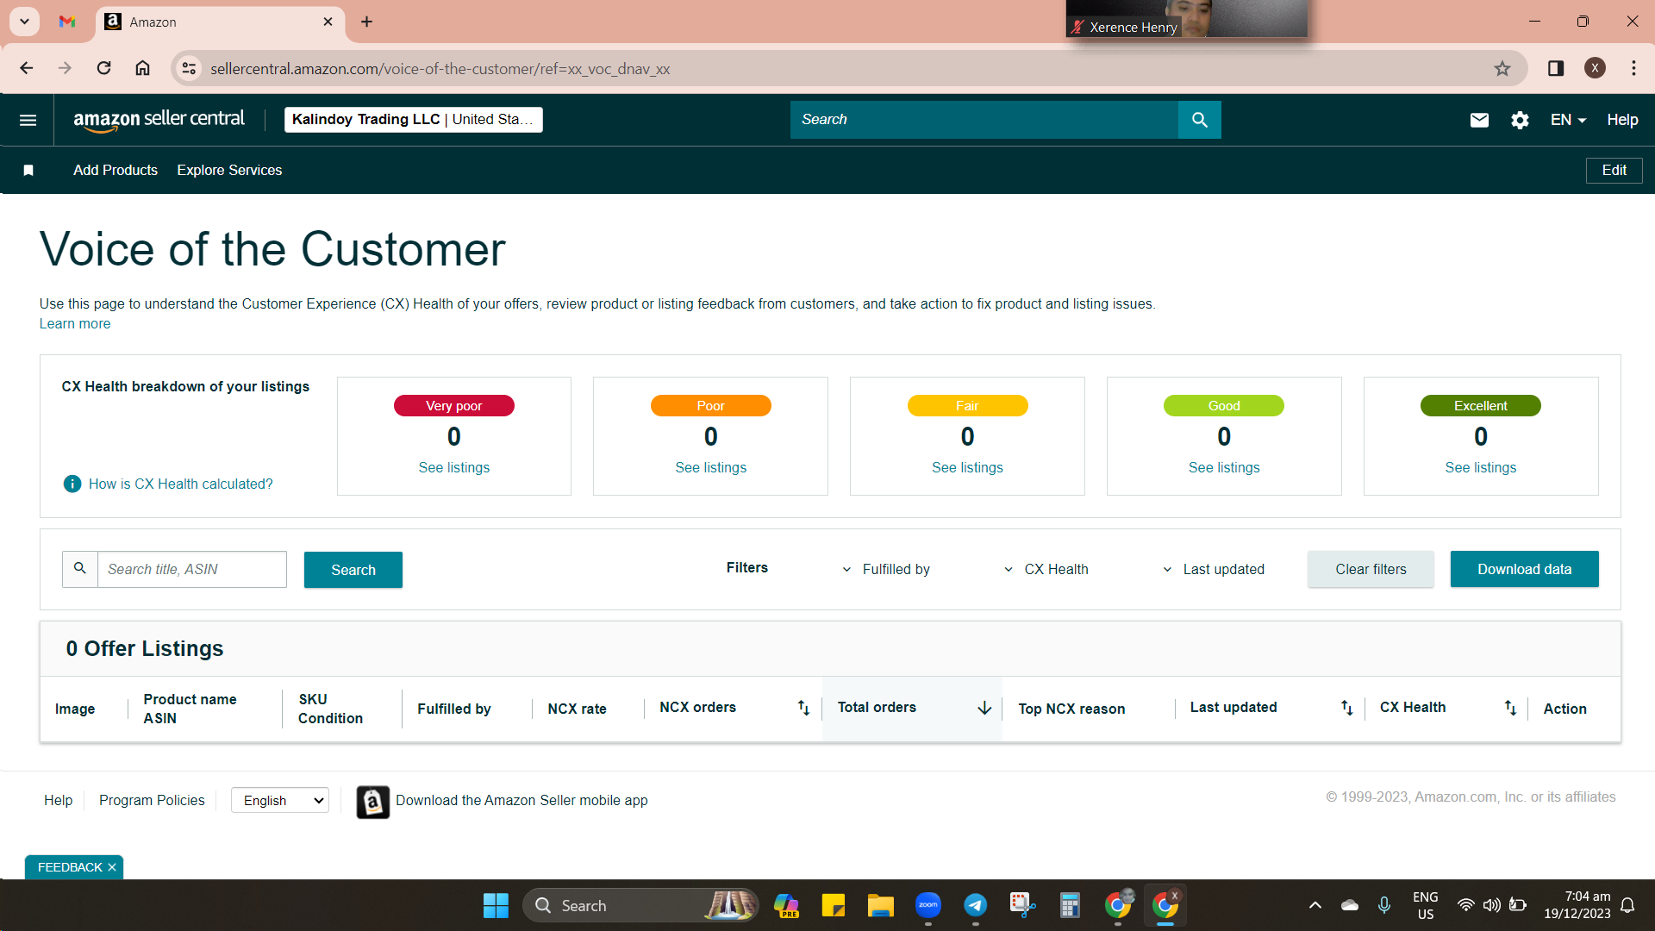Open the EN language dropdown
Viewport: 1655px width, 931px height.
[1568, 120]
